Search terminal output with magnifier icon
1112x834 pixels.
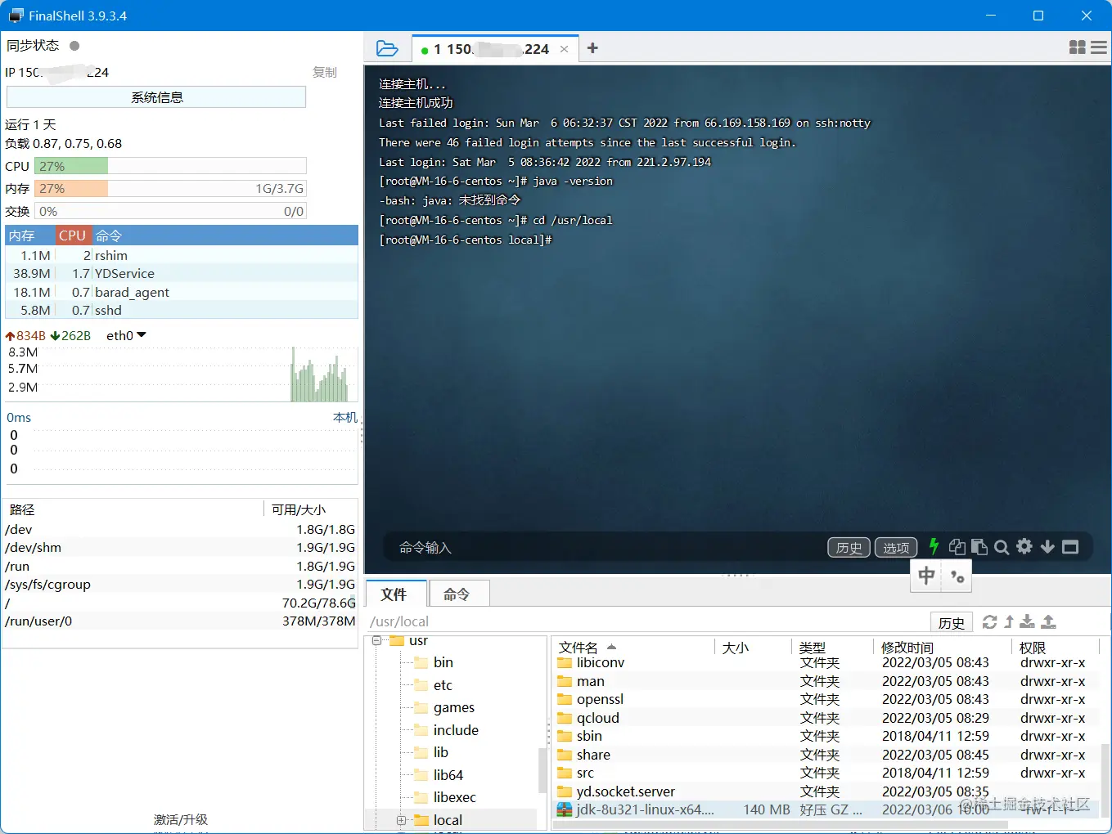click(1002, 547)
